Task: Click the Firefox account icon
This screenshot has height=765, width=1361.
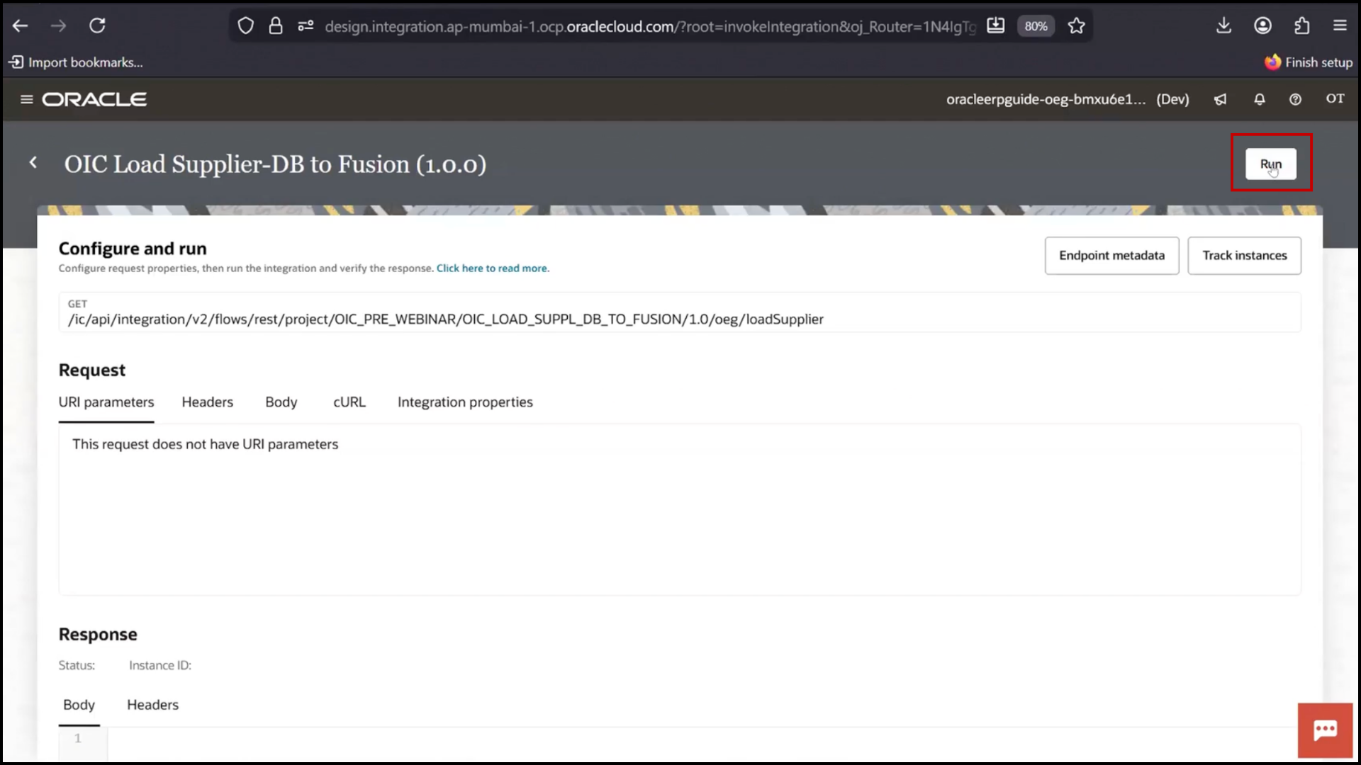Action: coord(1262,25)
